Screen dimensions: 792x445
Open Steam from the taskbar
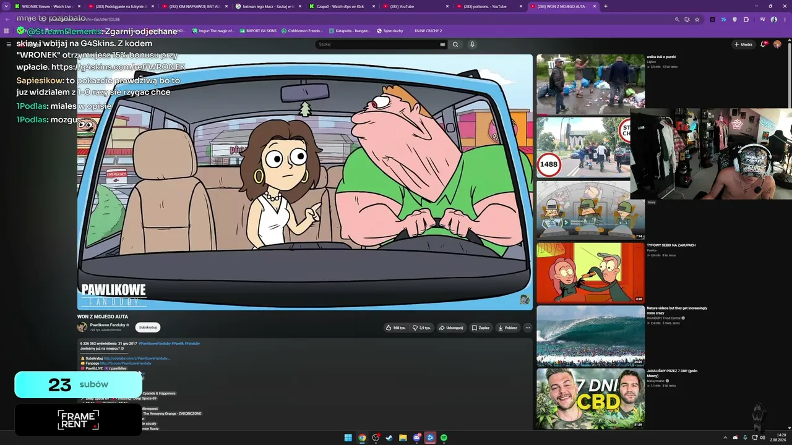point(389,438)
